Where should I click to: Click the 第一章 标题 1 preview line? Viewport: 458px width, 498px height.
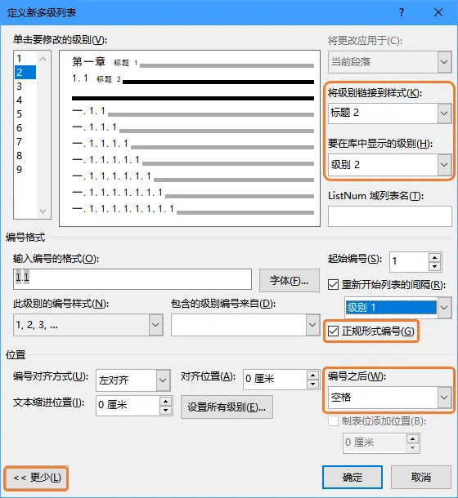click(193, 62)
